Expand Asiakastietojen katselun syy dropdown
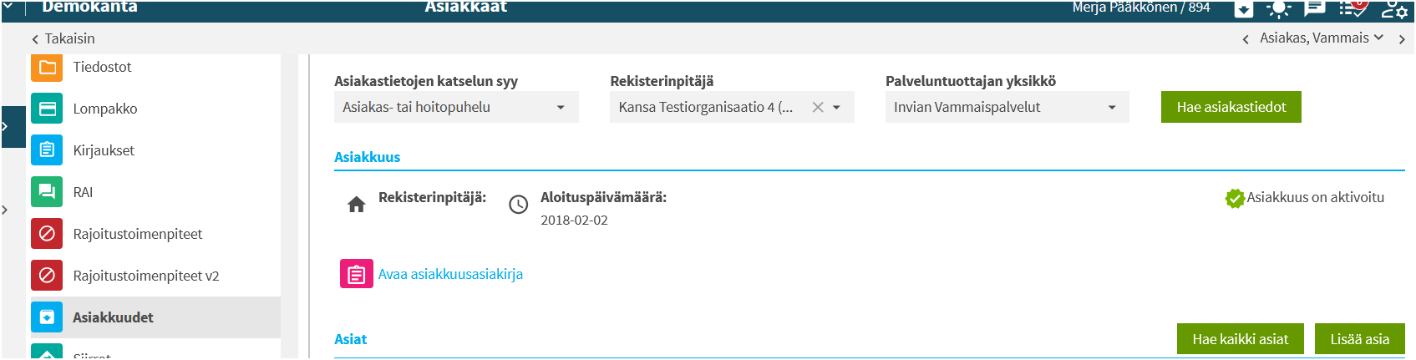Viewport: 1416px width, 360px height. 456,107
